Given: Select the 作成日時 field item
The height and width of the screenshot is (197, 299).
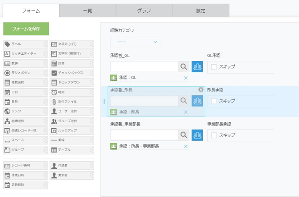Looking at the screenshot, I should tap(25, 175).
